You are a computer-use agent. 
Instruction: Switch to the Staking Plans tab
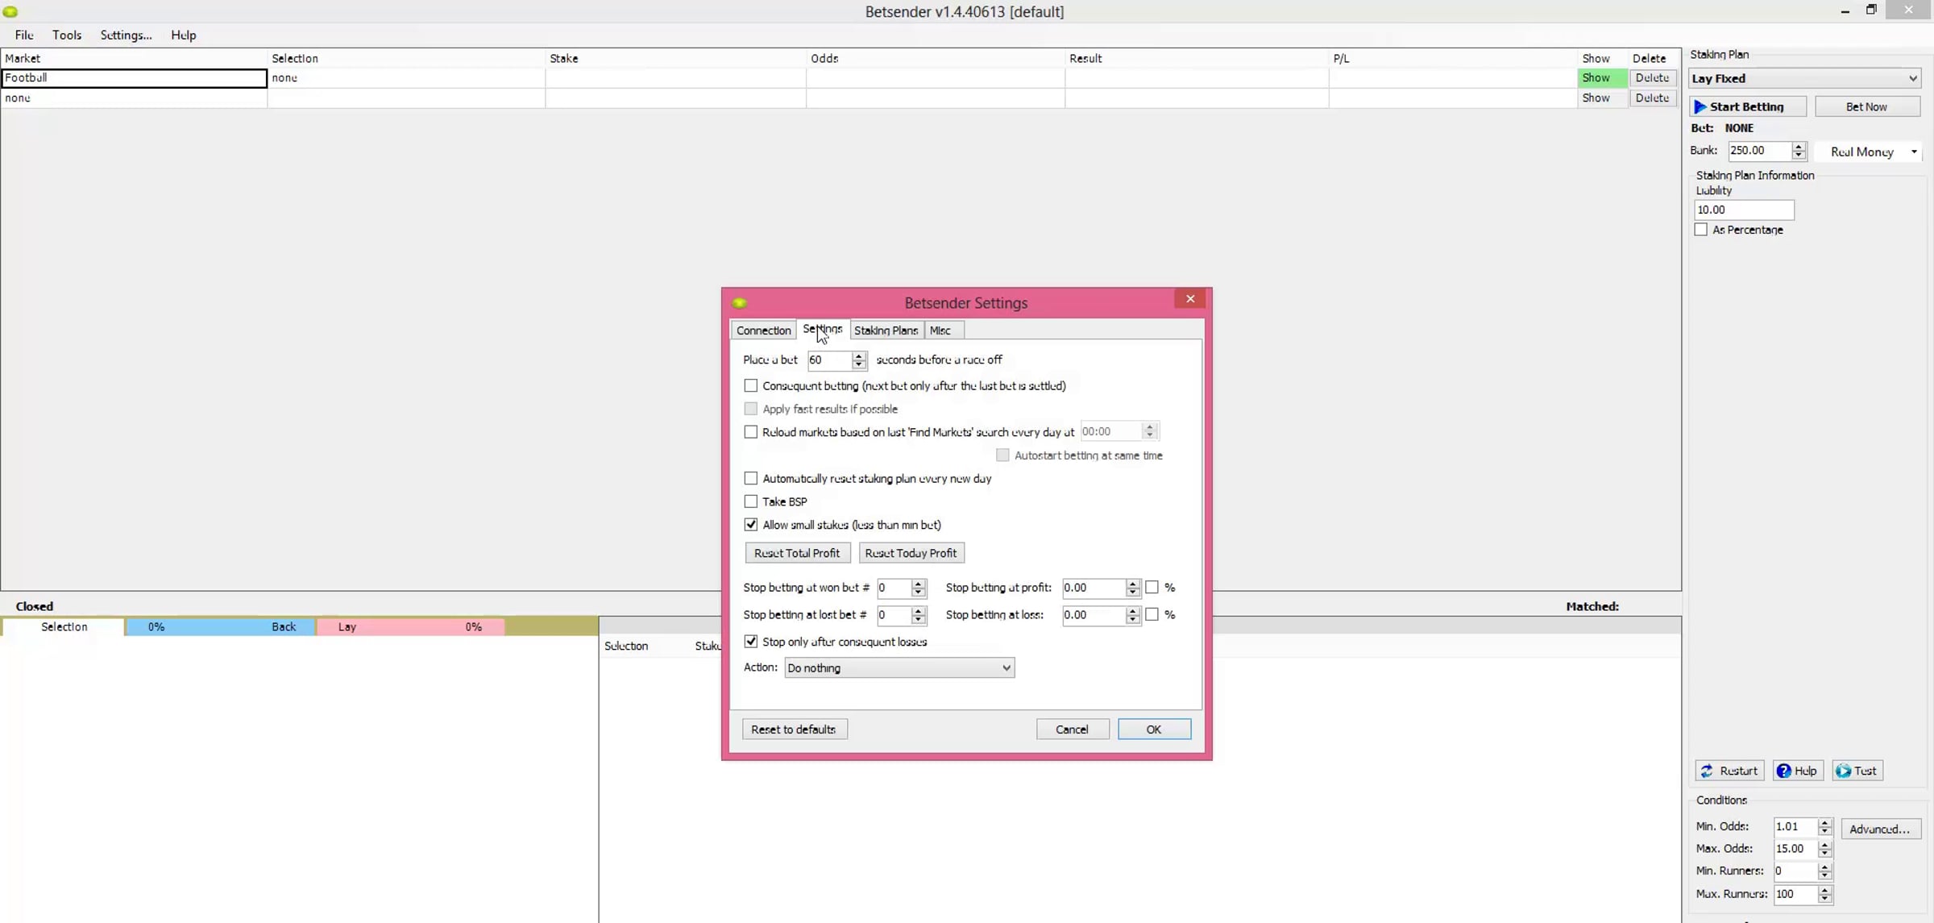click(x=885, y=331)
